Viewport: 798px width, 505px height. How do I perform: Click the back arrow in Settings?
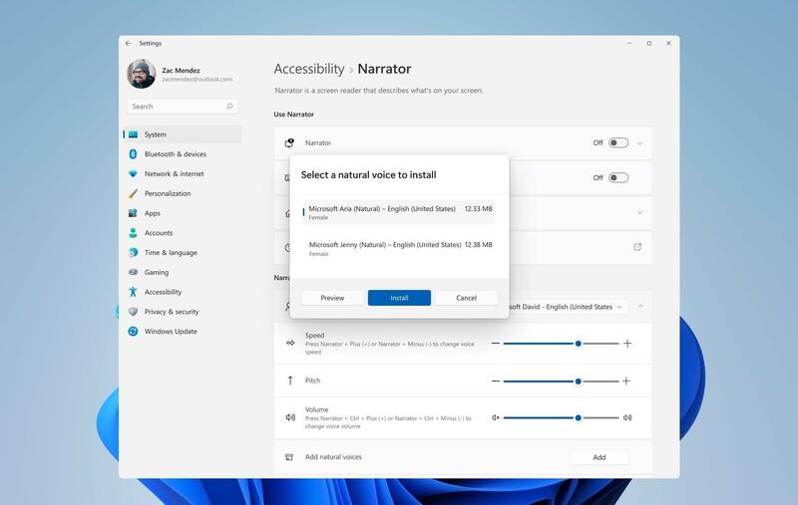pos(129,44)
